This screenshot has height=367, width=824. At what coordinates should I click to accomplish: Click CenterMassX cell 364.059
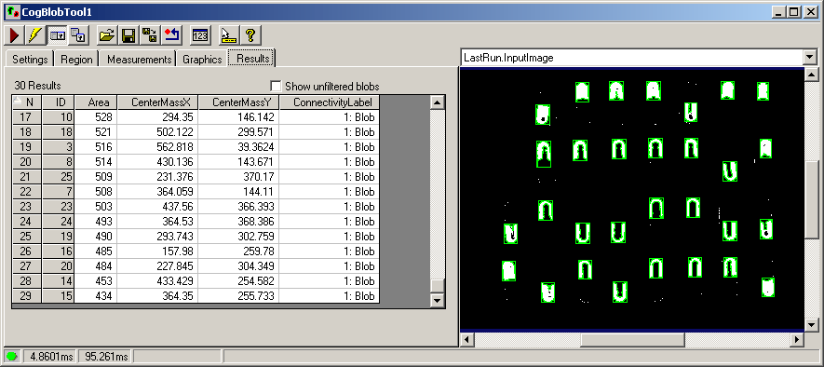[157, 192]
